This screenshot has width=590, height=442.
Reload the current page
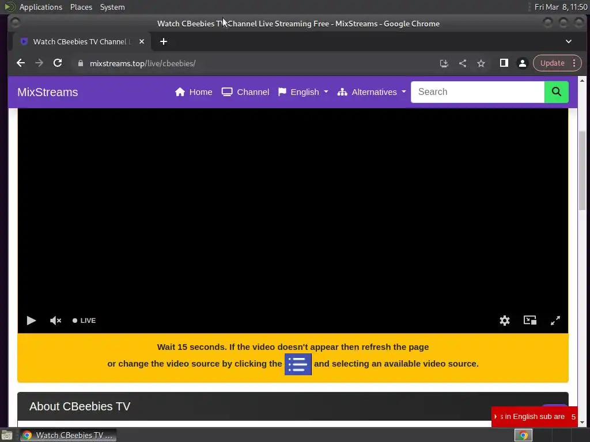pos(58,63)
